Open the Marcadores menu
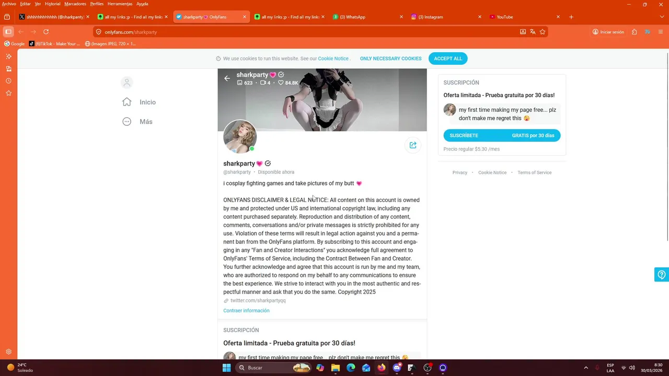Viewport: 669px width, 376px height. tap(75, 4)
